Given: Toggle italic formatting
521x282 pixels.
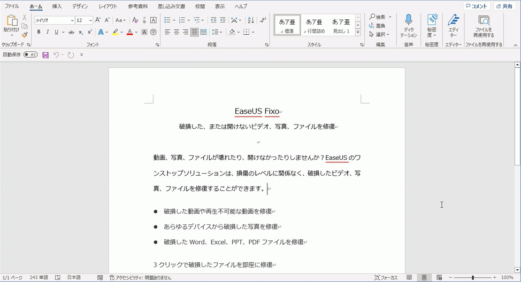Looking at the screenshot, I should [x=48, y=32].
